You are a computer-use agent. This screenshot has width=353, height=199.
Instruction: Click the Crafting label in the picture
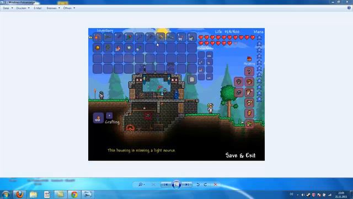tap(112, 122)
